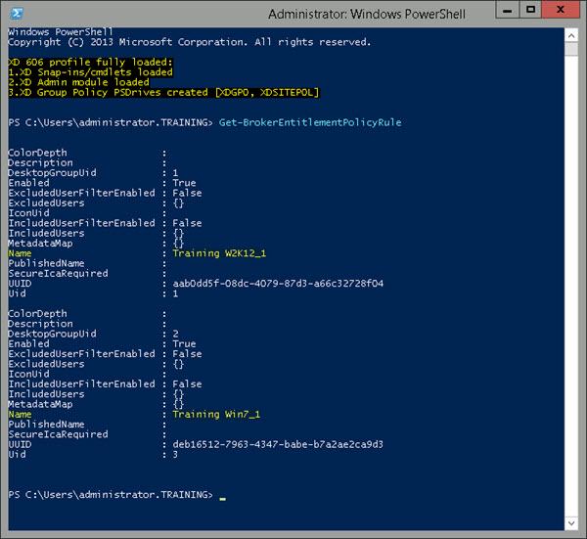
Task: Click the XD Snap-ins/cmdlets loaded line
Action: (x=90, y=72)
